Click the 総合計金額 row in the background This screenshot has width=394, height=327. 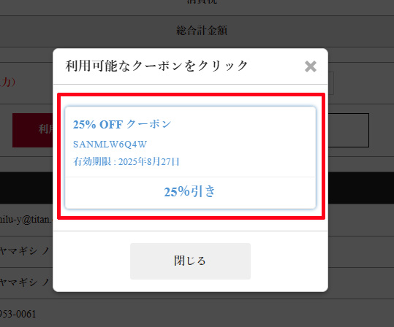[197, 31]
